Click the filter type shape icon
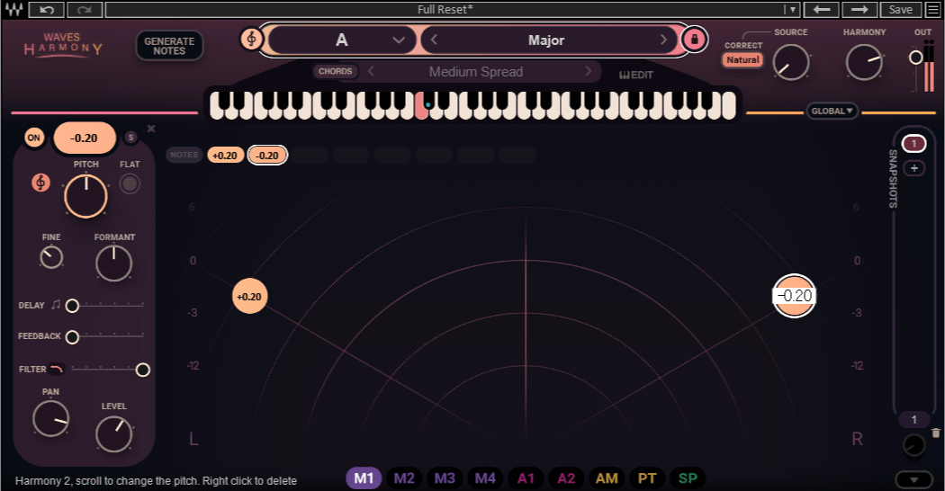 57,369
